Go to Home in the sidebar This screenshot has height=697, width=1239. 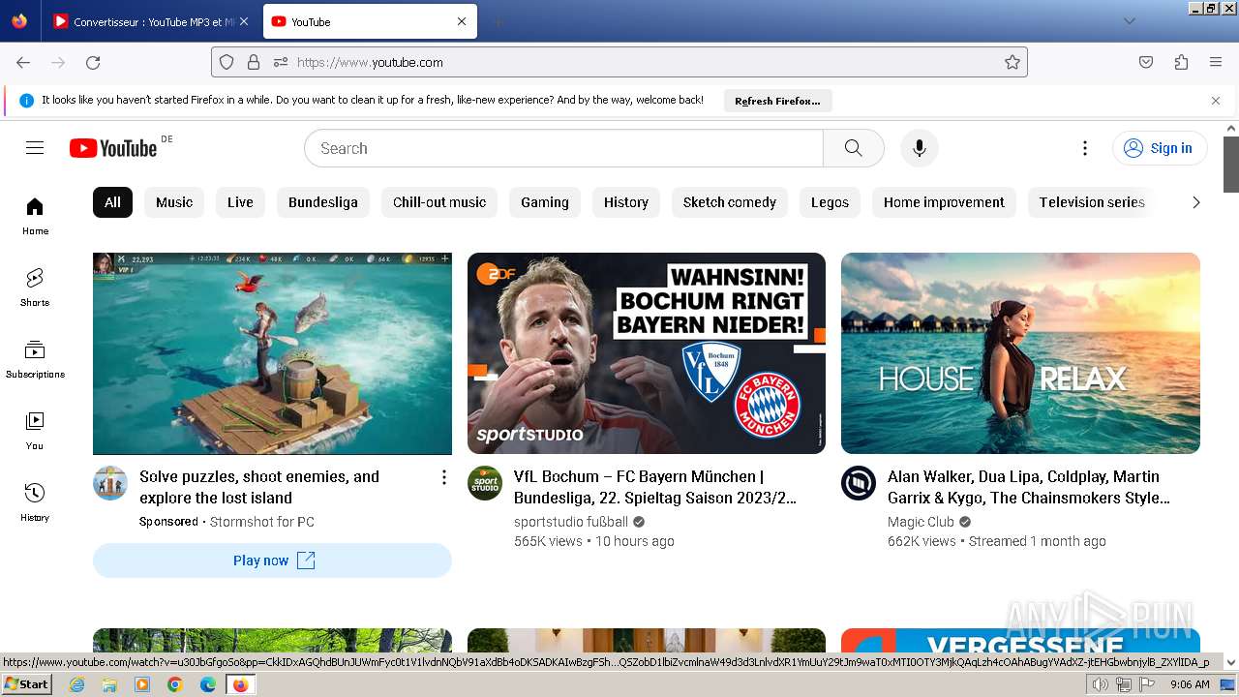pyautogui.click(x=35, y=216)
